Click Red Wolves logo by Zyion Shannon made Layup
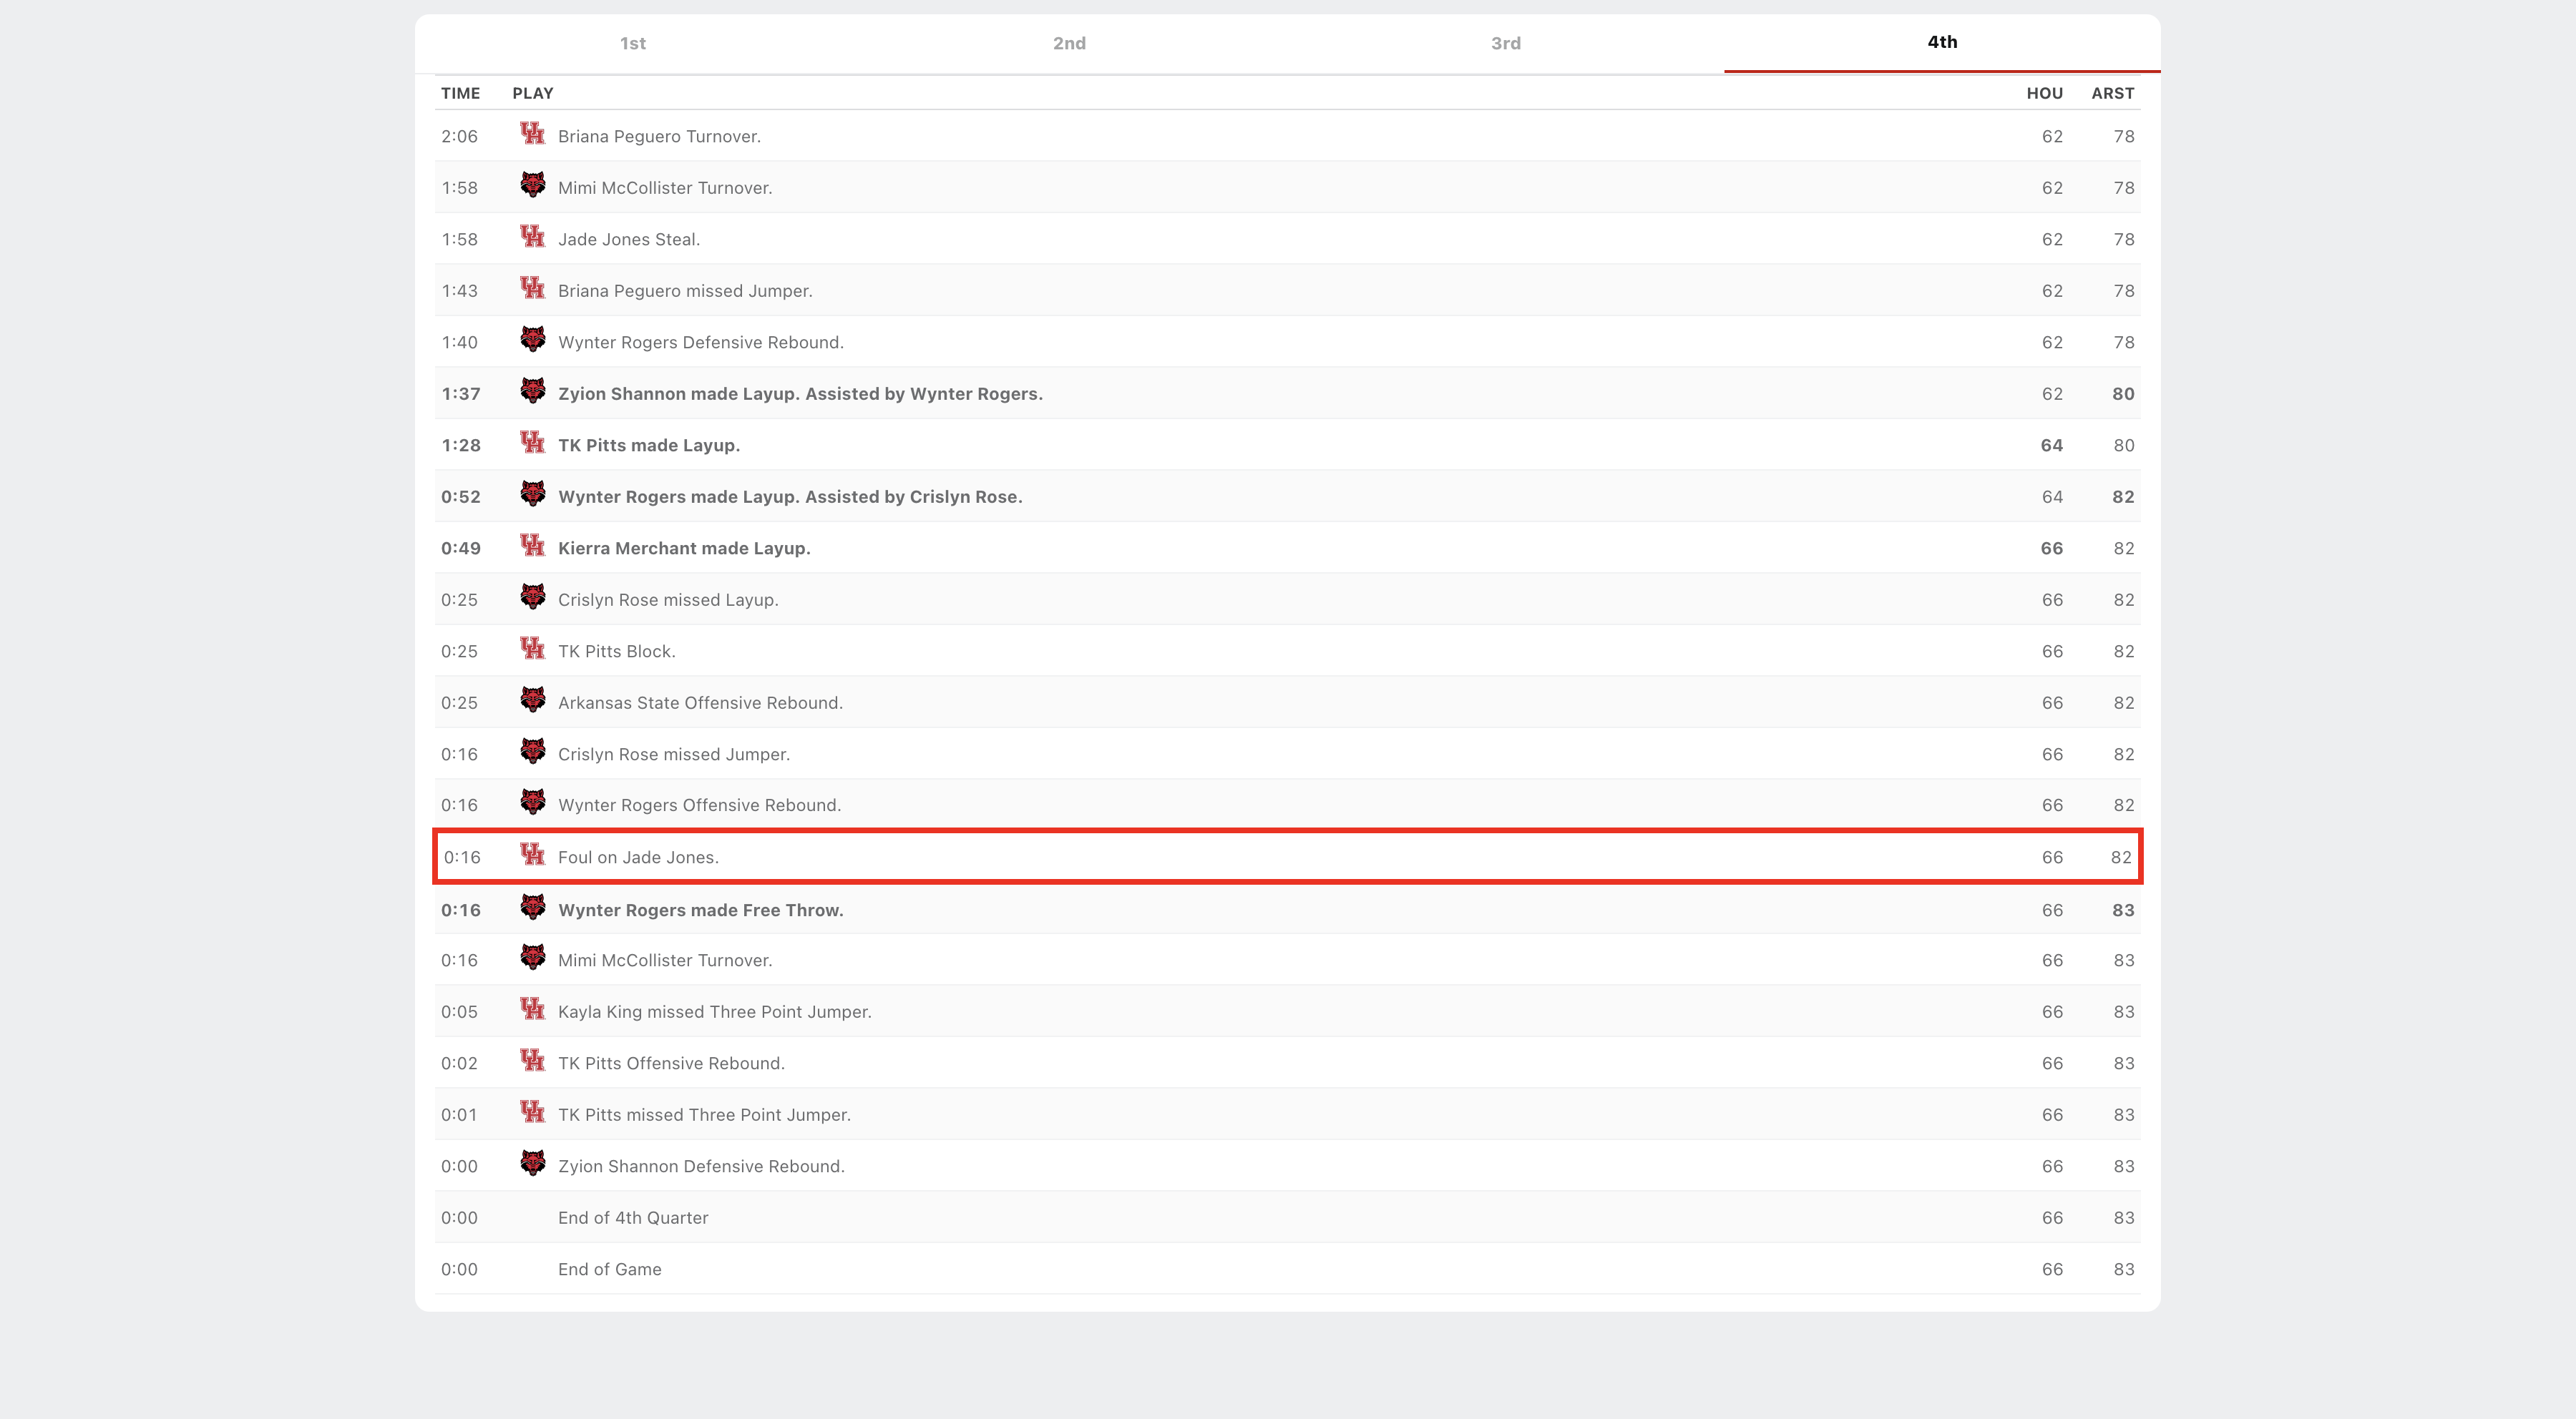Viewport: 2576px width, 1419px height. click(532, 391)
